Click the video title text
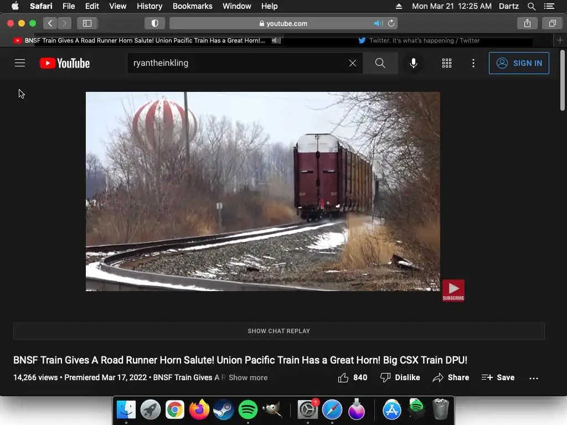 (x=240, y=360)
